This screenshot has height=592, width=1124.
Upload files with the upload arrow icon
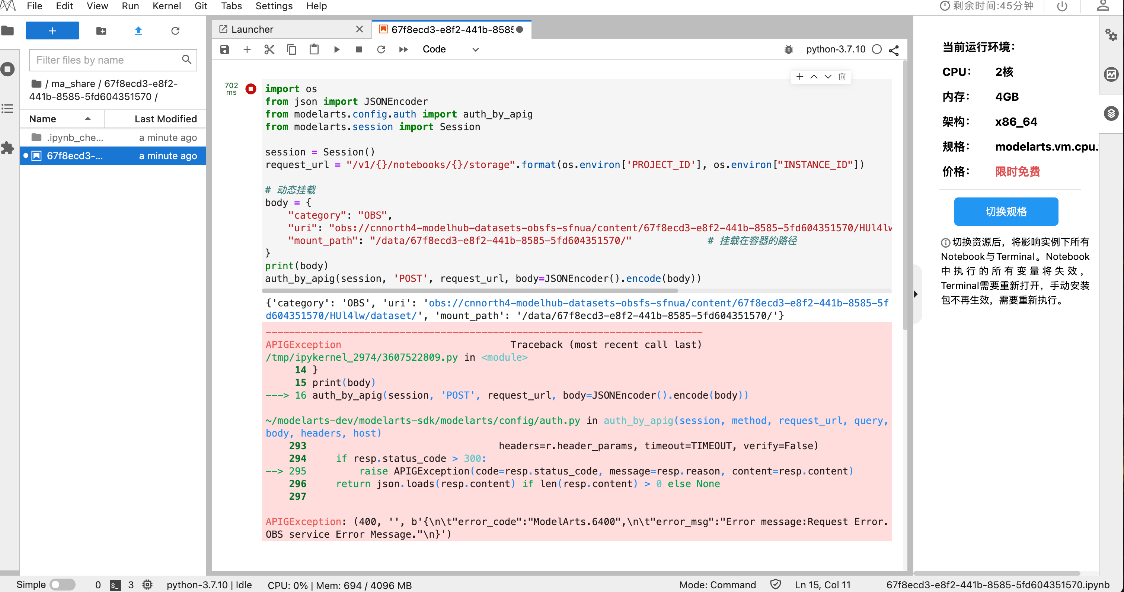[x=138, y=30]
